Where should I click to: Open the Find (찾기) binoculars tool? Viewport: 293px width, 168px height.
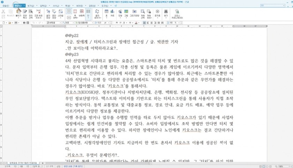point(166,13)
